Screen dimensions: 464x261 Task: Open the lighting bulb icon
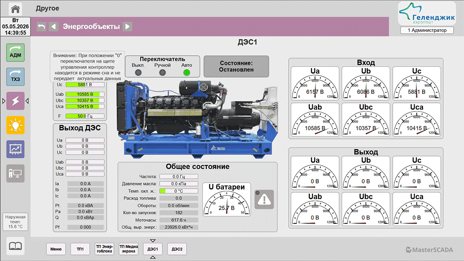(x=15, y=125)
